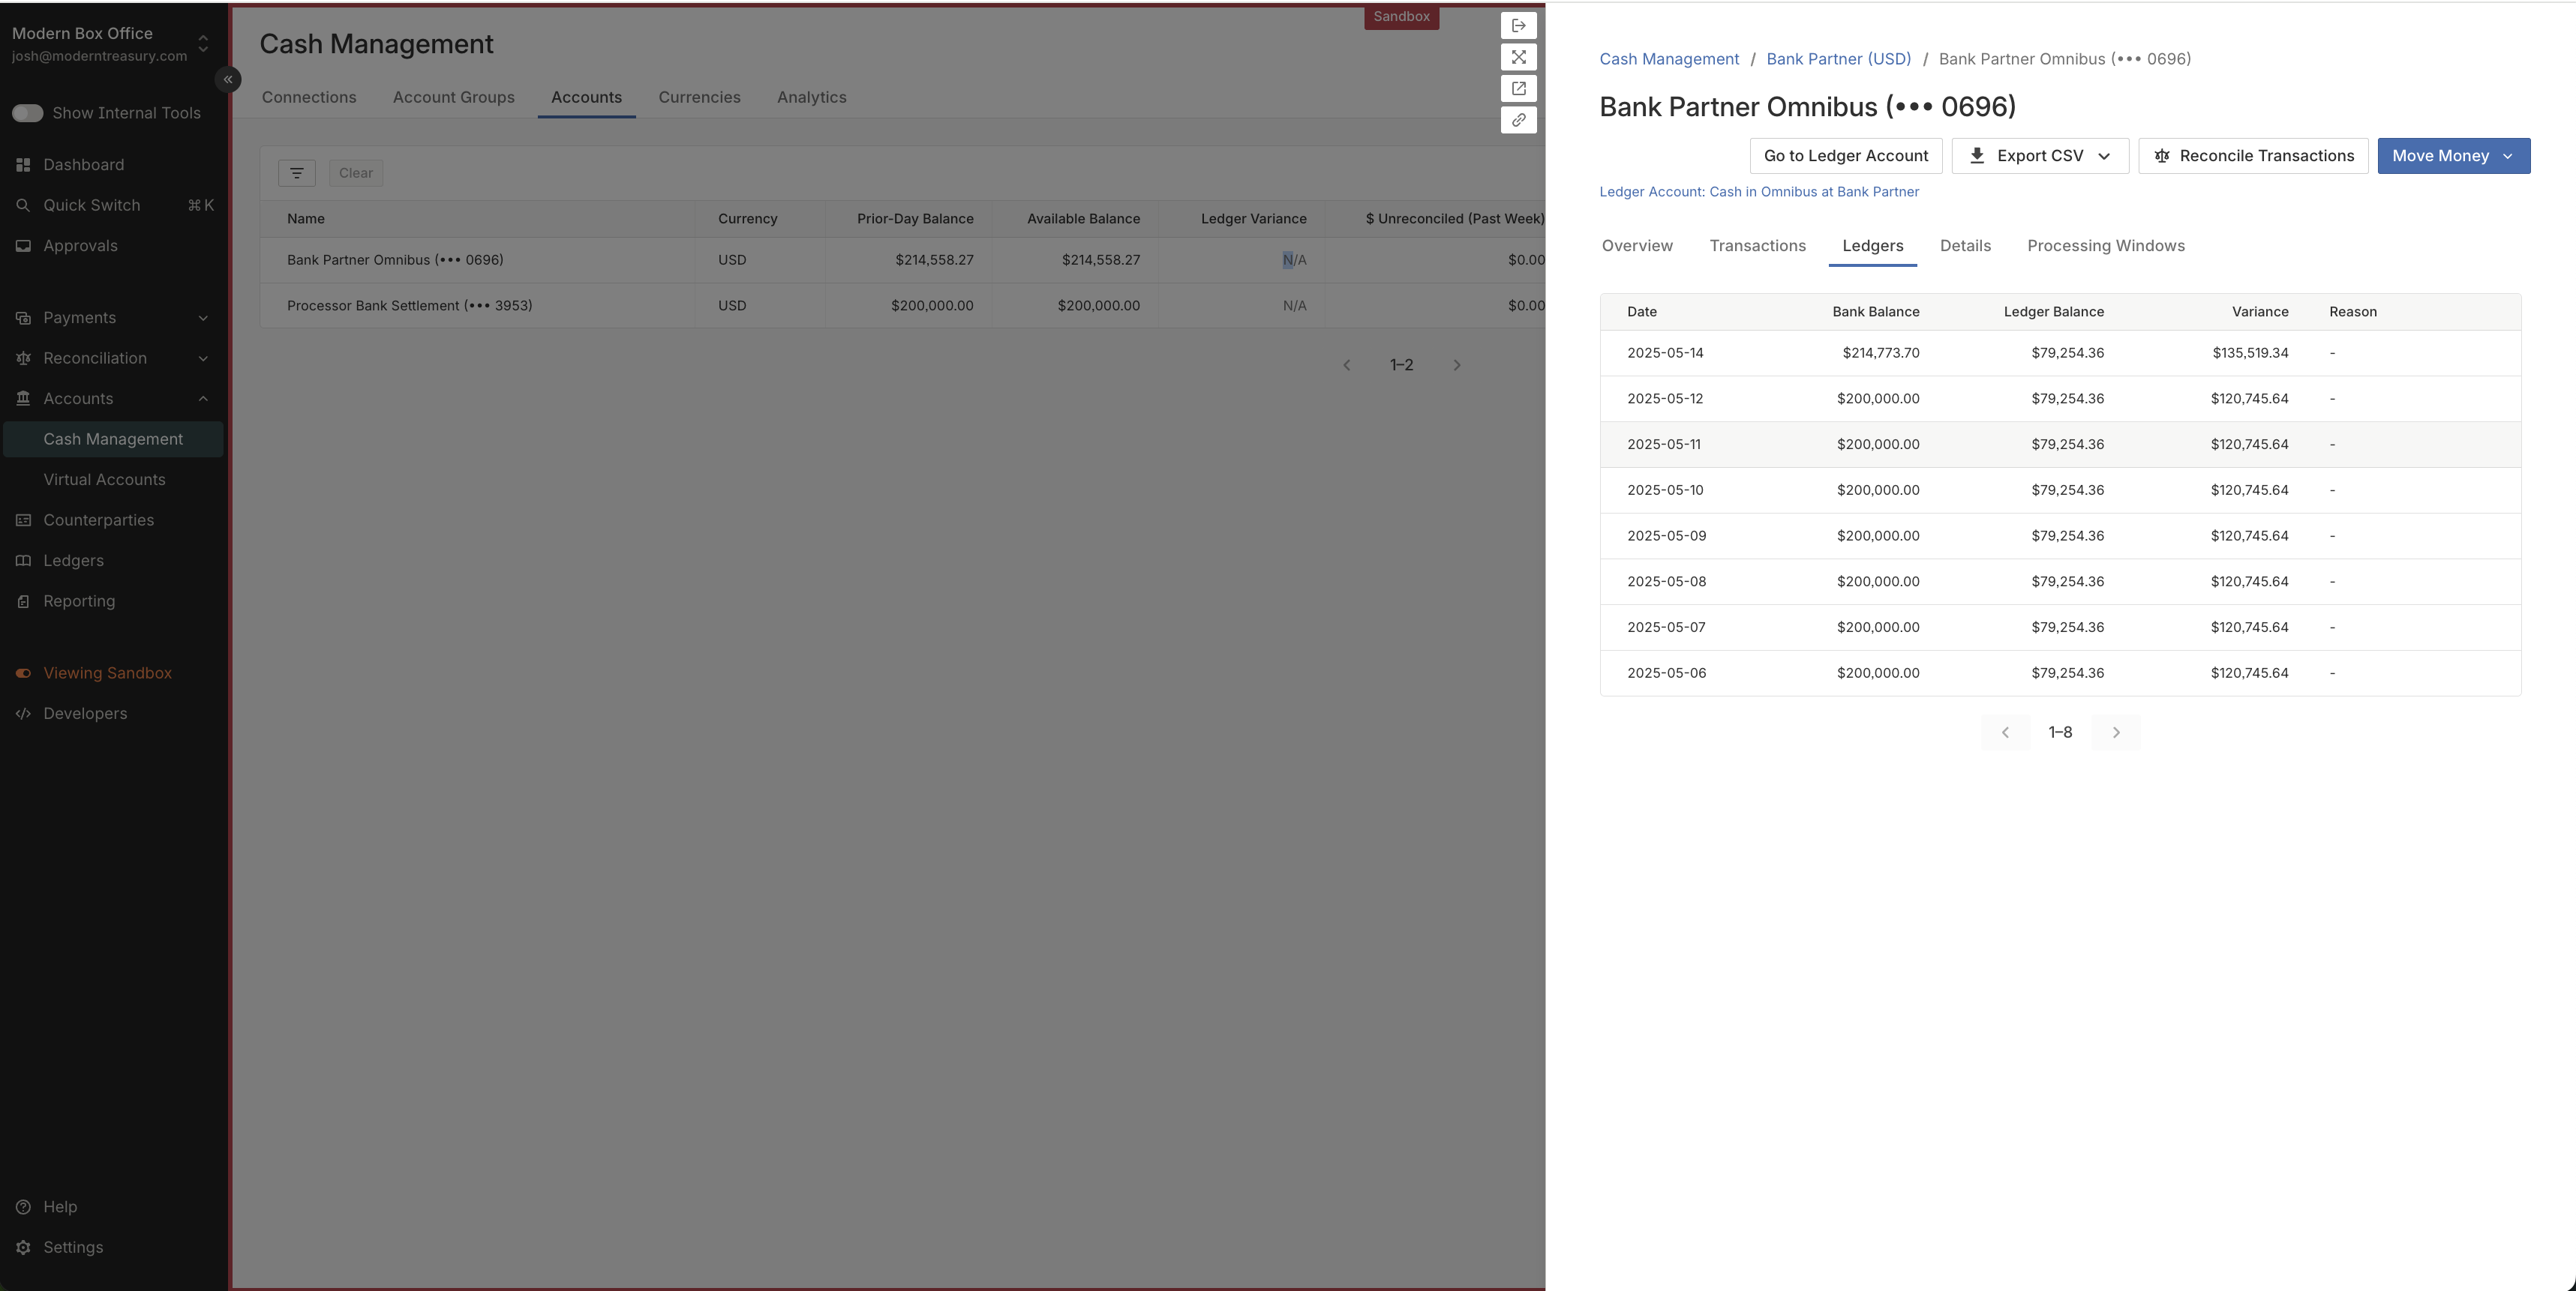This screenshot has height=1291, width=2576.
Task: Switch to the Analytics tab
Action: click(x=811, y=97)
